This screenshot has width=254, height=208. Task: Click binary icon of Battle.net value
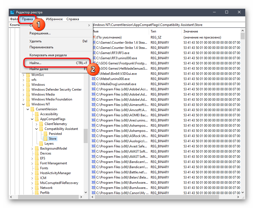94,172
